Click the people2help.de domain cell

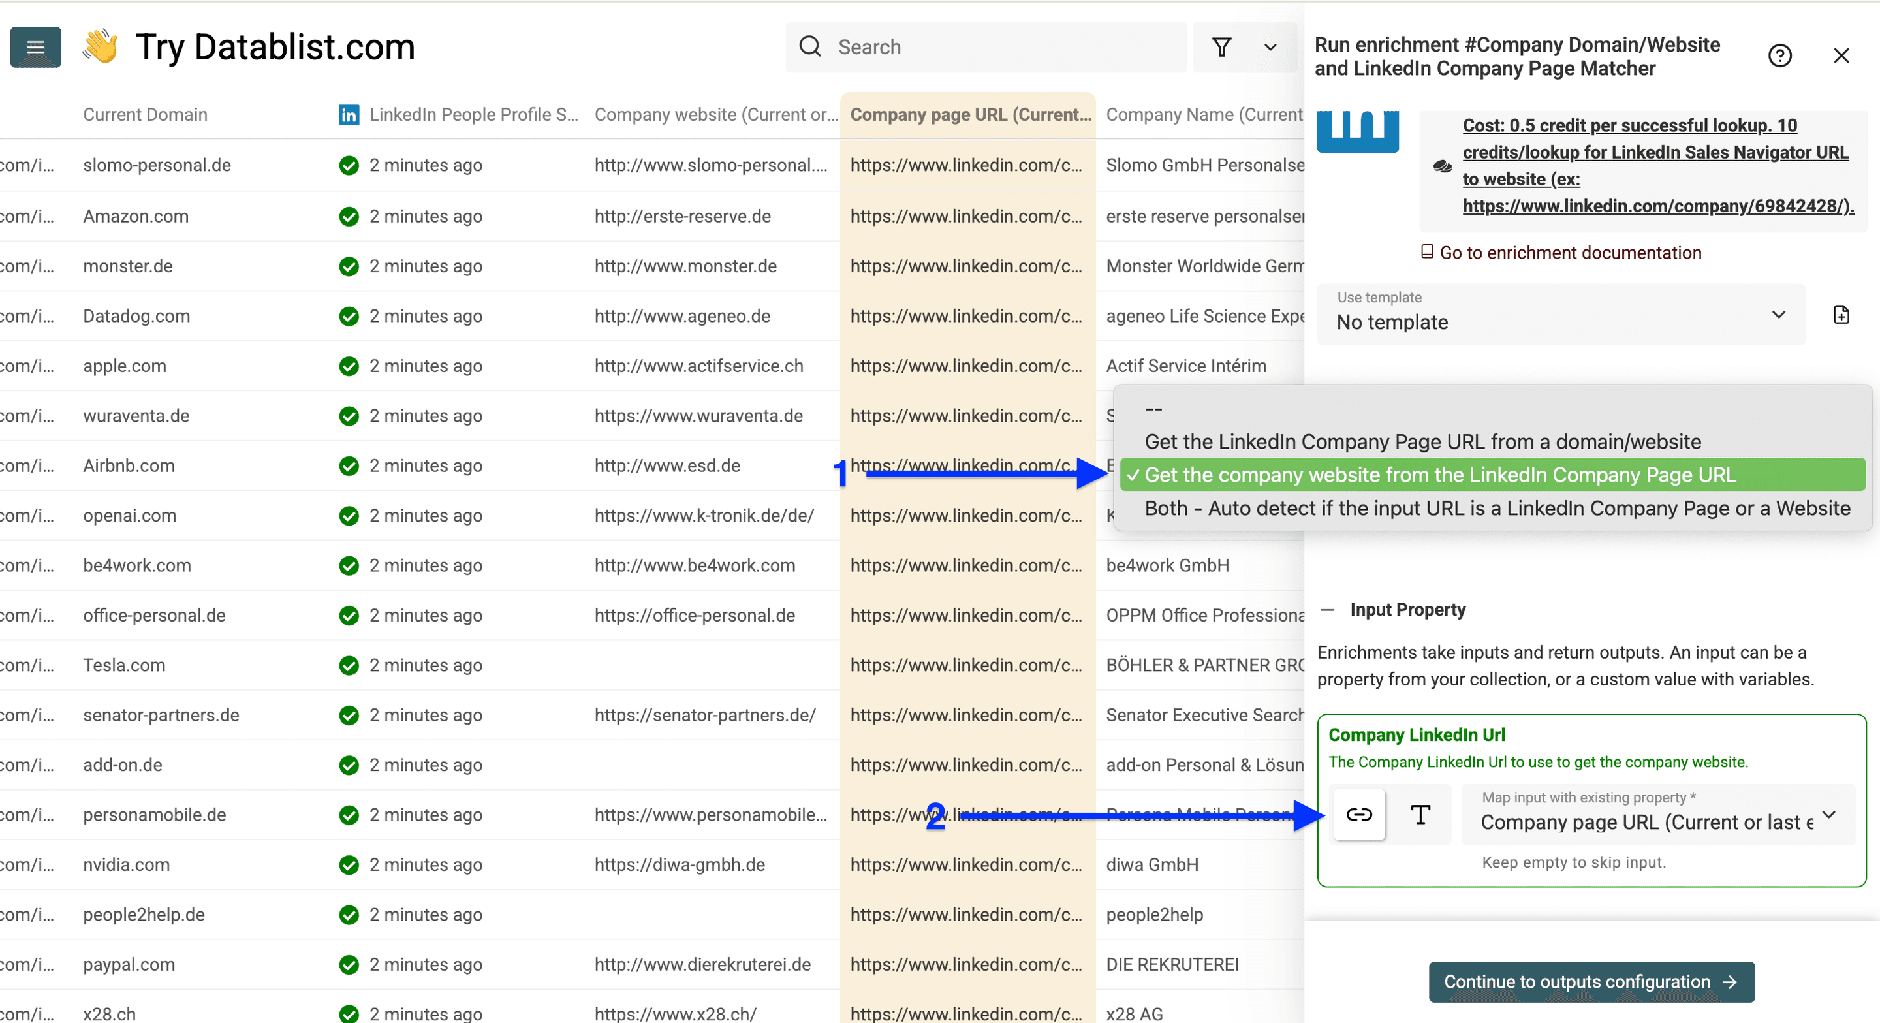(x=144, y=914)
